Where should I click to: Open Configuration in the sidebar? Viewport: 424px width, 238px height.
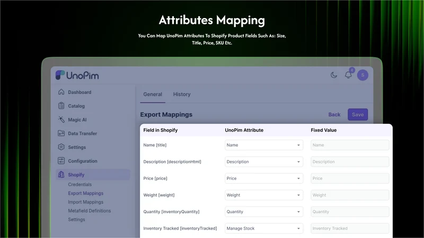coord(83,161)
